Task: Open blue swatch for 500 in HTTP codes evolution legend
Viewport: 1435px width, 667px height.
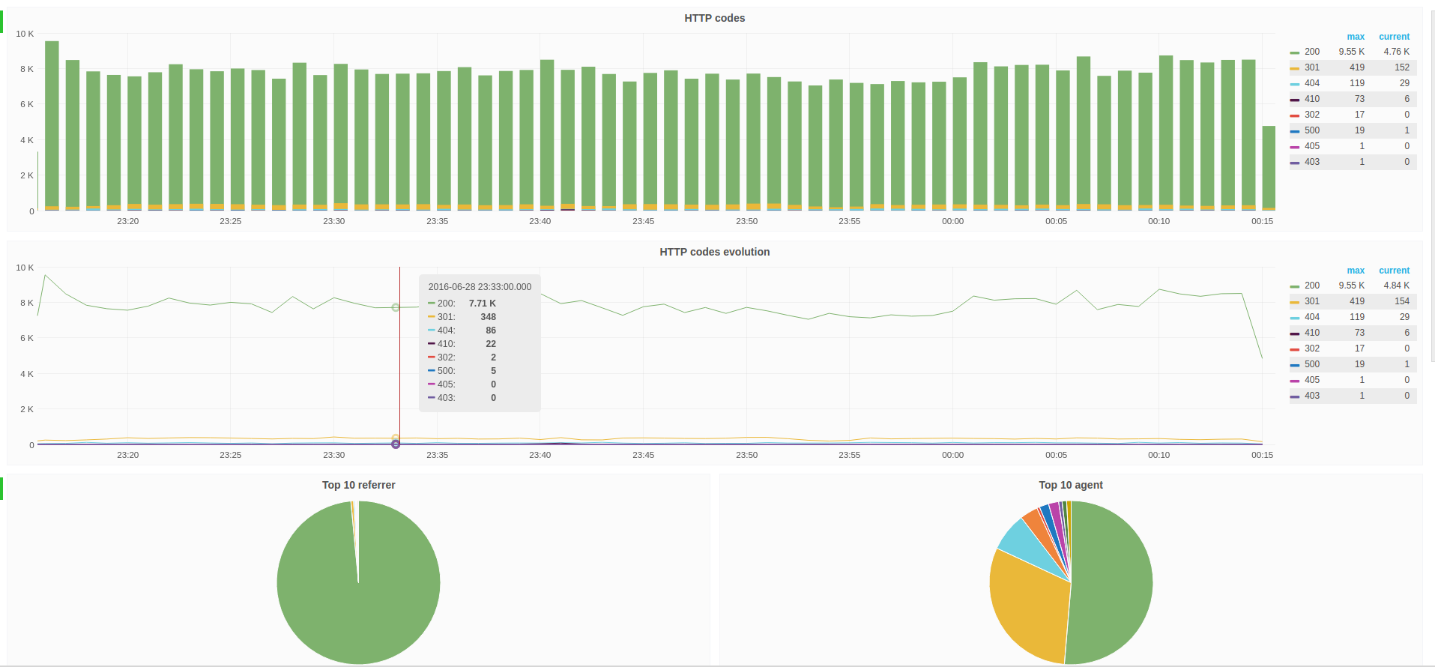Action: pos(1294,365)
